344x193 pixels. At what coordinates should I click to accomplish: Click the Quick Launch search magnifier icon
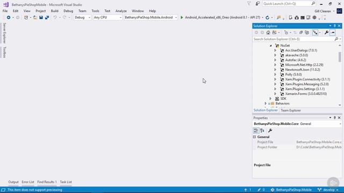pos(313,4)
